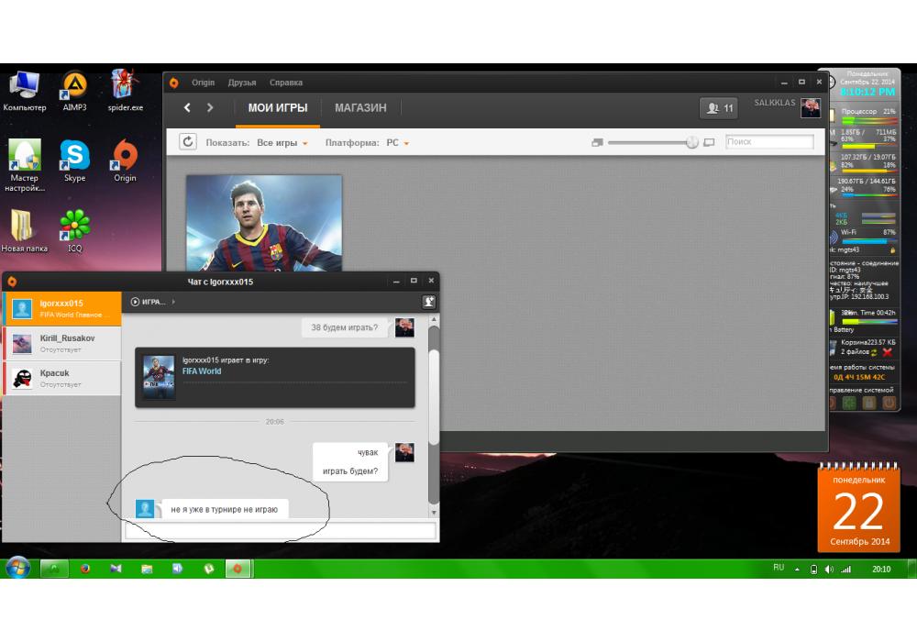Screen dimensions: 917x642
Task: Click the FIFA World game link in chat
Action: [x=202, y=371]
